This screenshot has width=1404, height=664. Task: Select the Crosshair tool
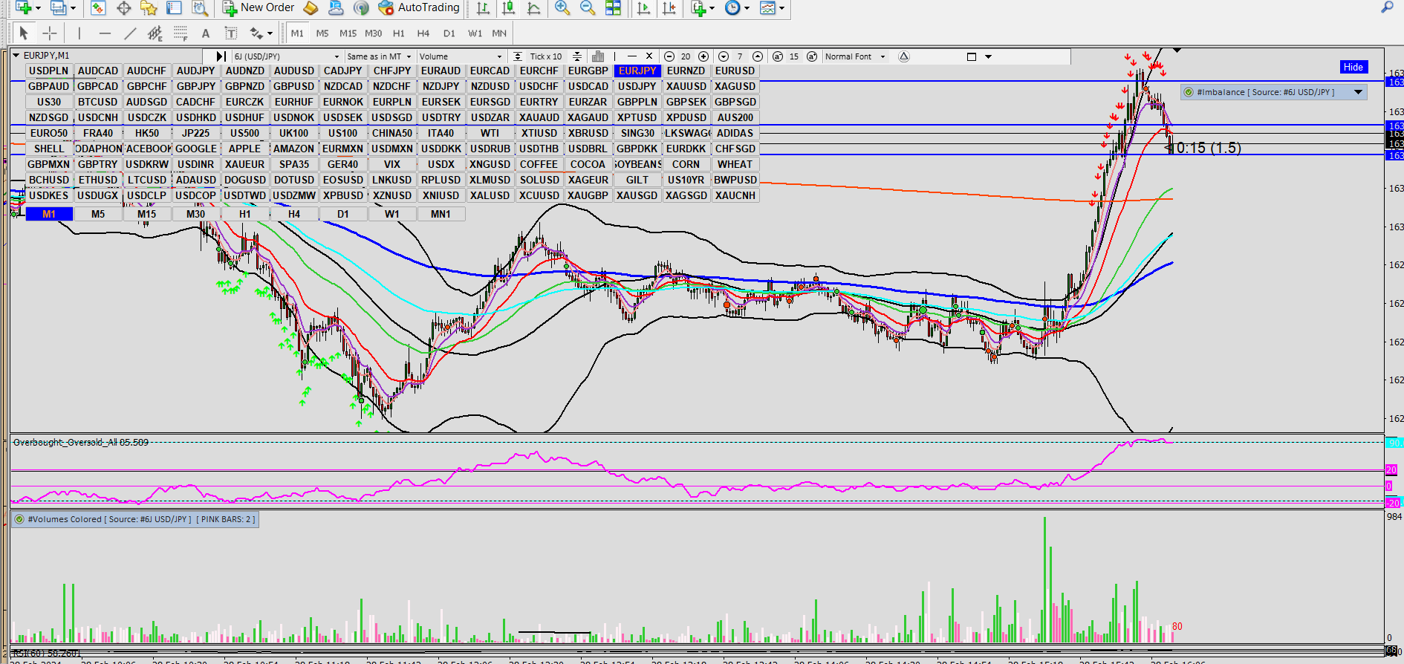(49, 33)
